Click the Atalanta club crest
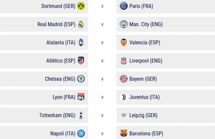 81,42
